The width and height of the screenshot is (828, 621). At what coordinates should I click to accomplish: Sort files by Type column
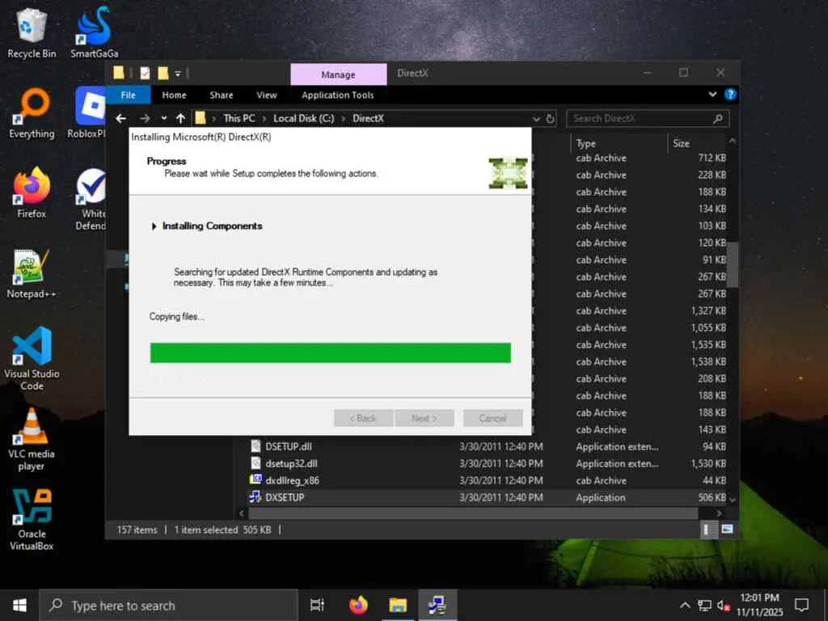(585, 143)
